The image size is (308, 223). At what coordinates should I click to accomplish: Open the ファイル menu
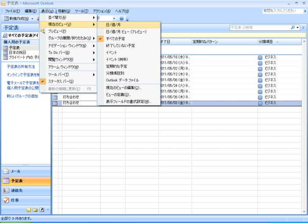[12, 11]
